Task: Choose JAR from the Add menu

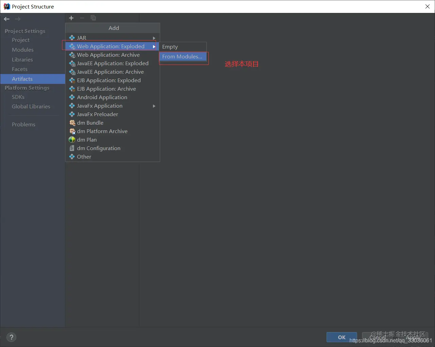Action: click(x=112, y=38)
